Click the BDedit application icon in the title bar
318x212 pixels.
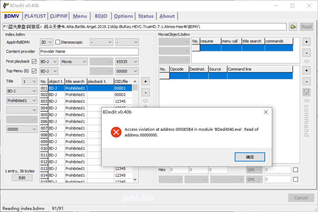click(x=6, y=5)
